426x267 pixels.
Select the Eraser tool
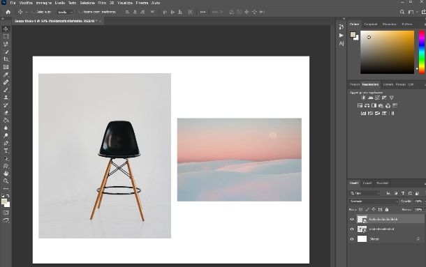tap(6, 113)
